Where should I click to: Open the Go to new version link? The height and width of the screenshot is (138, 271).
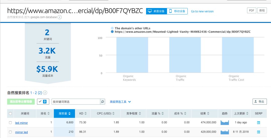coord(202,11)
